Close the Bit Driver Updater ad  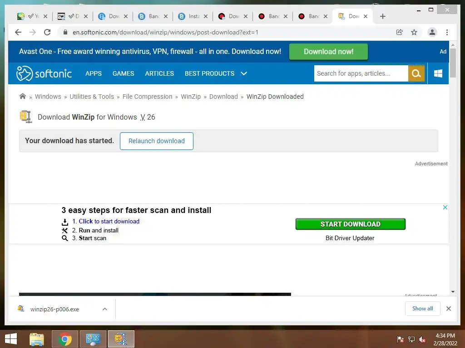point(445,207)
